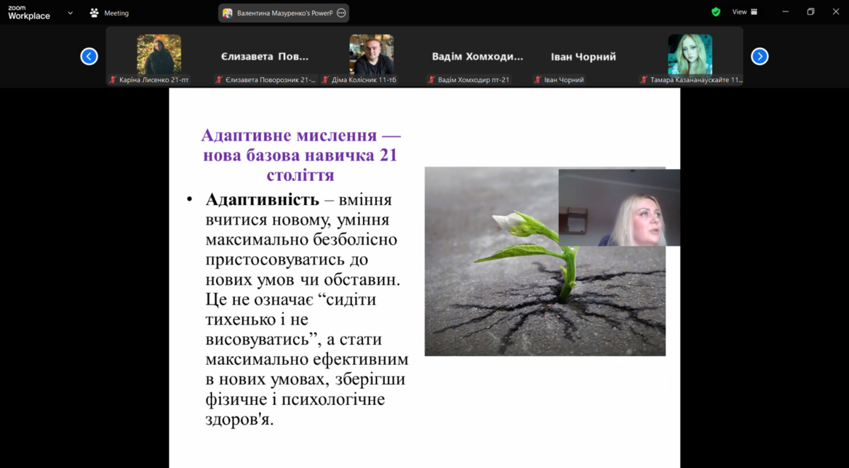Select Діма Колісник's video thumbnail

pos(371,54)
